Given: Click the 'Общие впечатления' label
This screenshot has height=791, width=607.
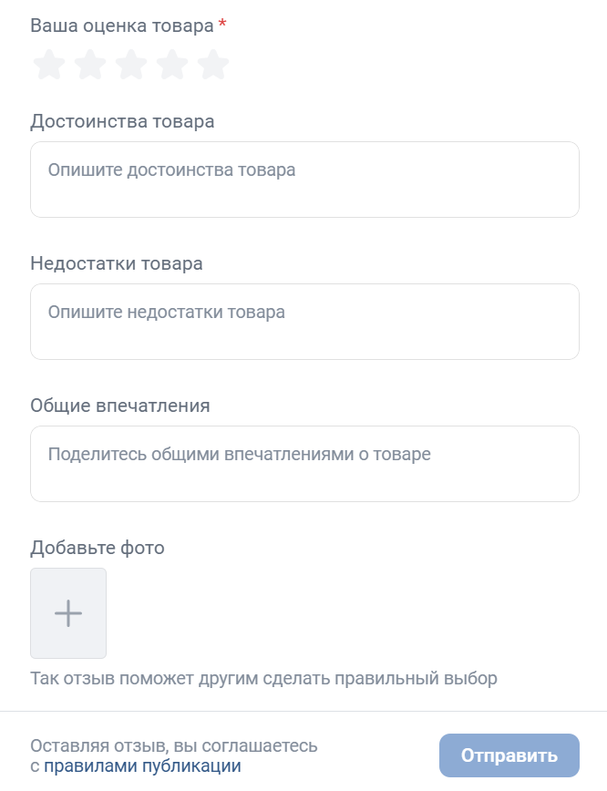Looking at the screenshot, I should 120,406.
